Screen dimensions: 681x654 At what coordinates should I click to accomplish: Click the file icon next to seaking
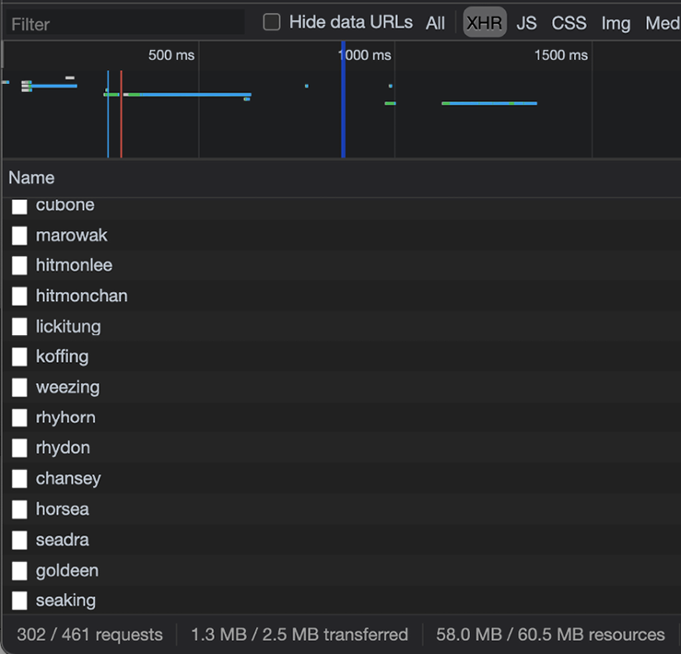(19, 601)
